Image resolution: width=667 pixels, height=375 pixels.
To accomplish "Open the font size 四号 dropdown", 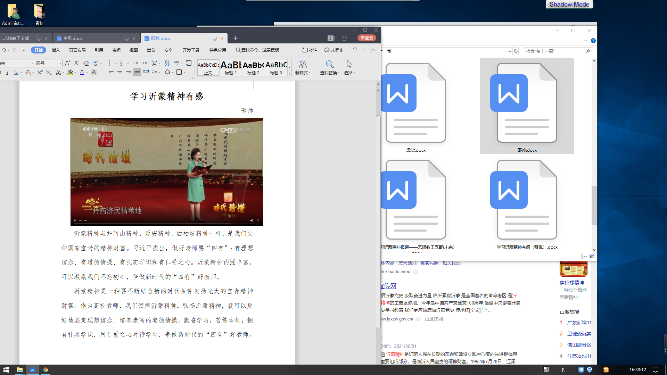I will point(60,63).
